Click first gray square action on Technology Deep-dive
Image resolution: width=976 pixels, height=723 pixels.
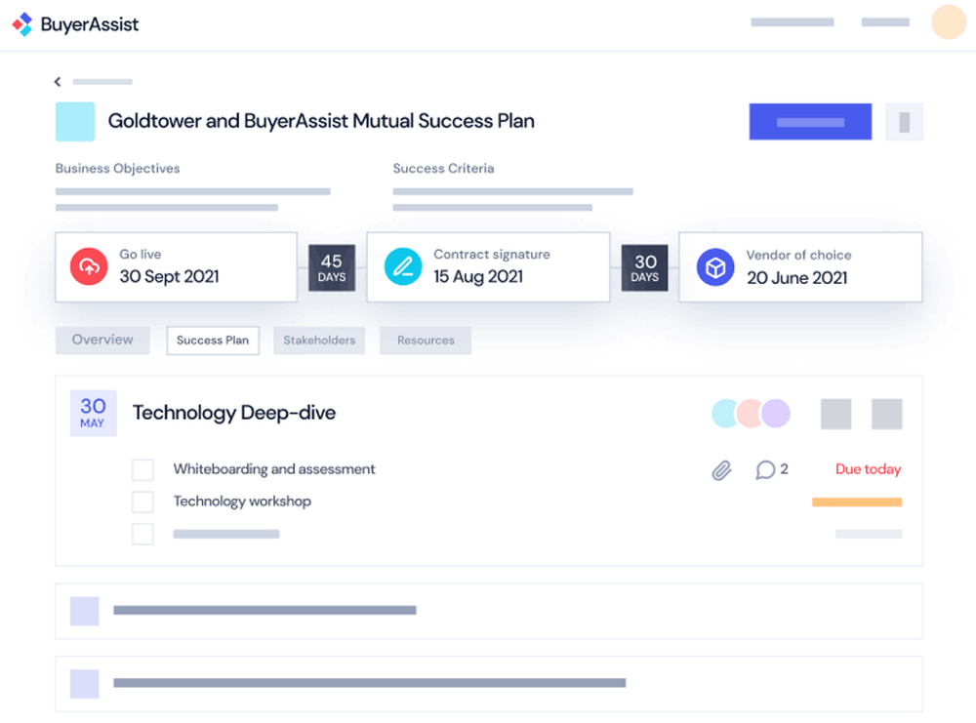point(835,415)
